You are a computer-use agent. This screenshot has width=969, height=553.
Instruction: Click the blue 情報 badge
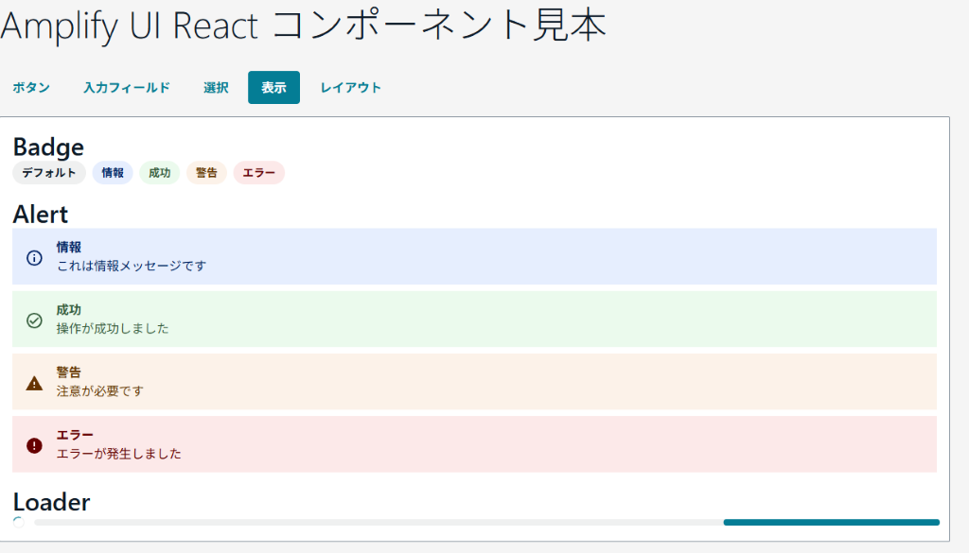click(x=113, y=173)
